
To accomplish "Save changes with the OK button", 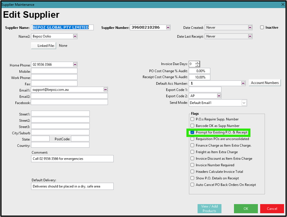I will (246, 209).
